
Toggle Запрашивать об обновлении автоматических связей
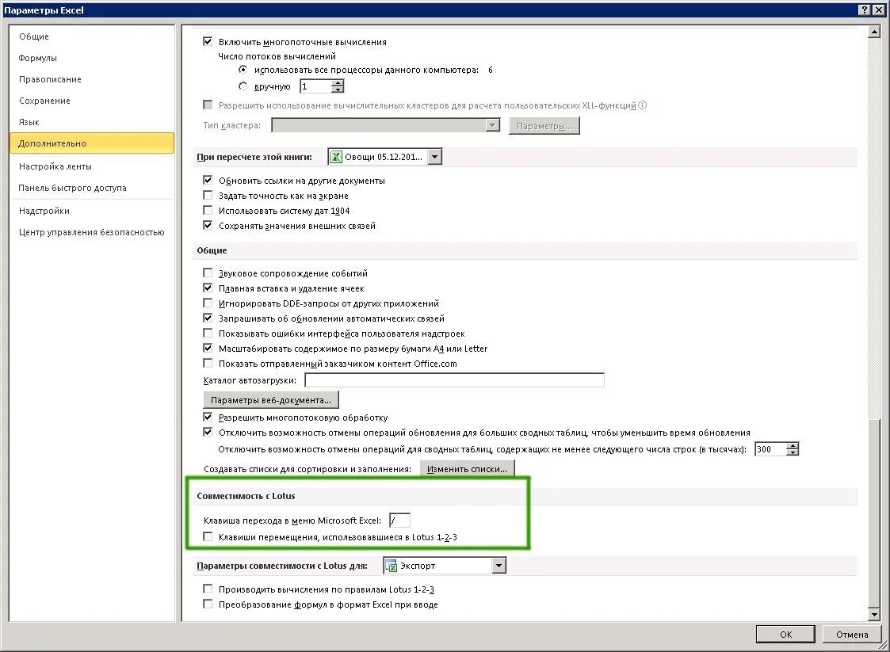(x=208, y=318)
